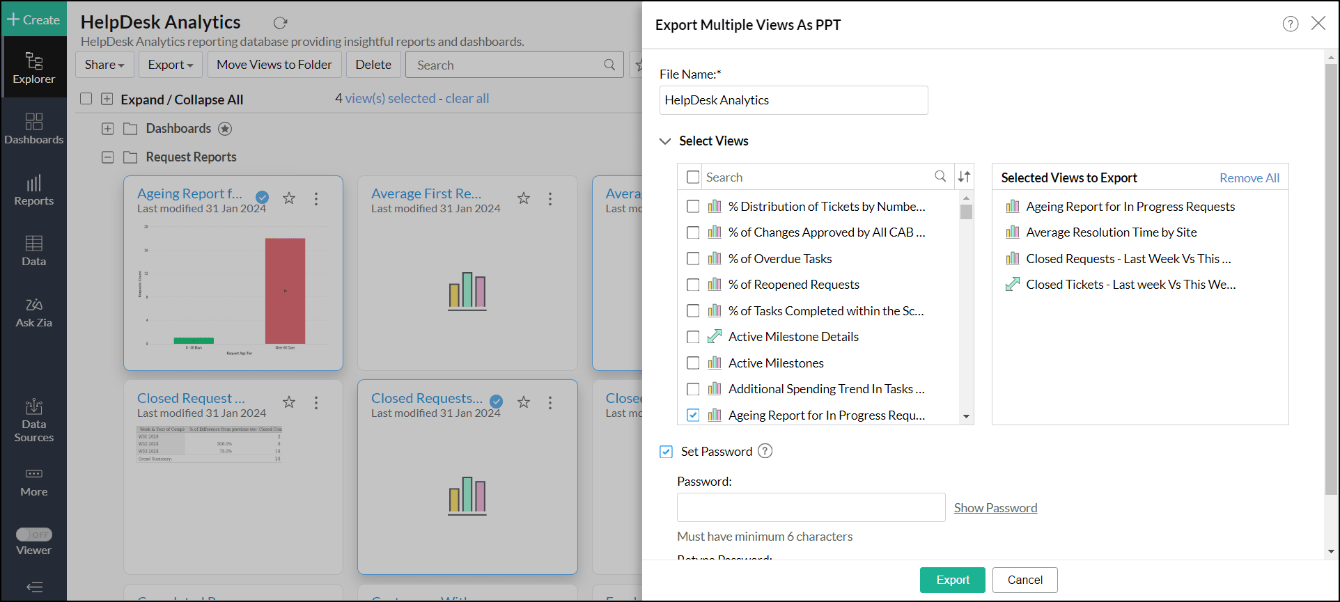Click the help icon beside Set Password
The width and height of the screenshot is (1340, 602).
765,451
